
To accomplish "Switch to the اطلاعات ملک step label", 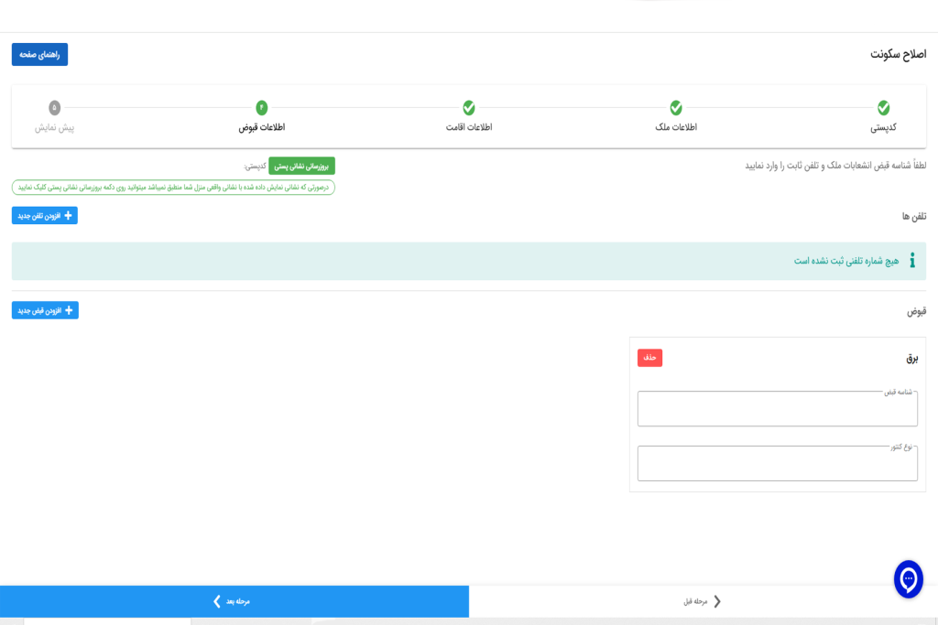I will click(676, 127).
